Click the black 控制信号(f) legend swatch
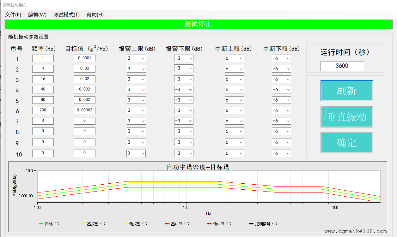 [x=251, y=224]
